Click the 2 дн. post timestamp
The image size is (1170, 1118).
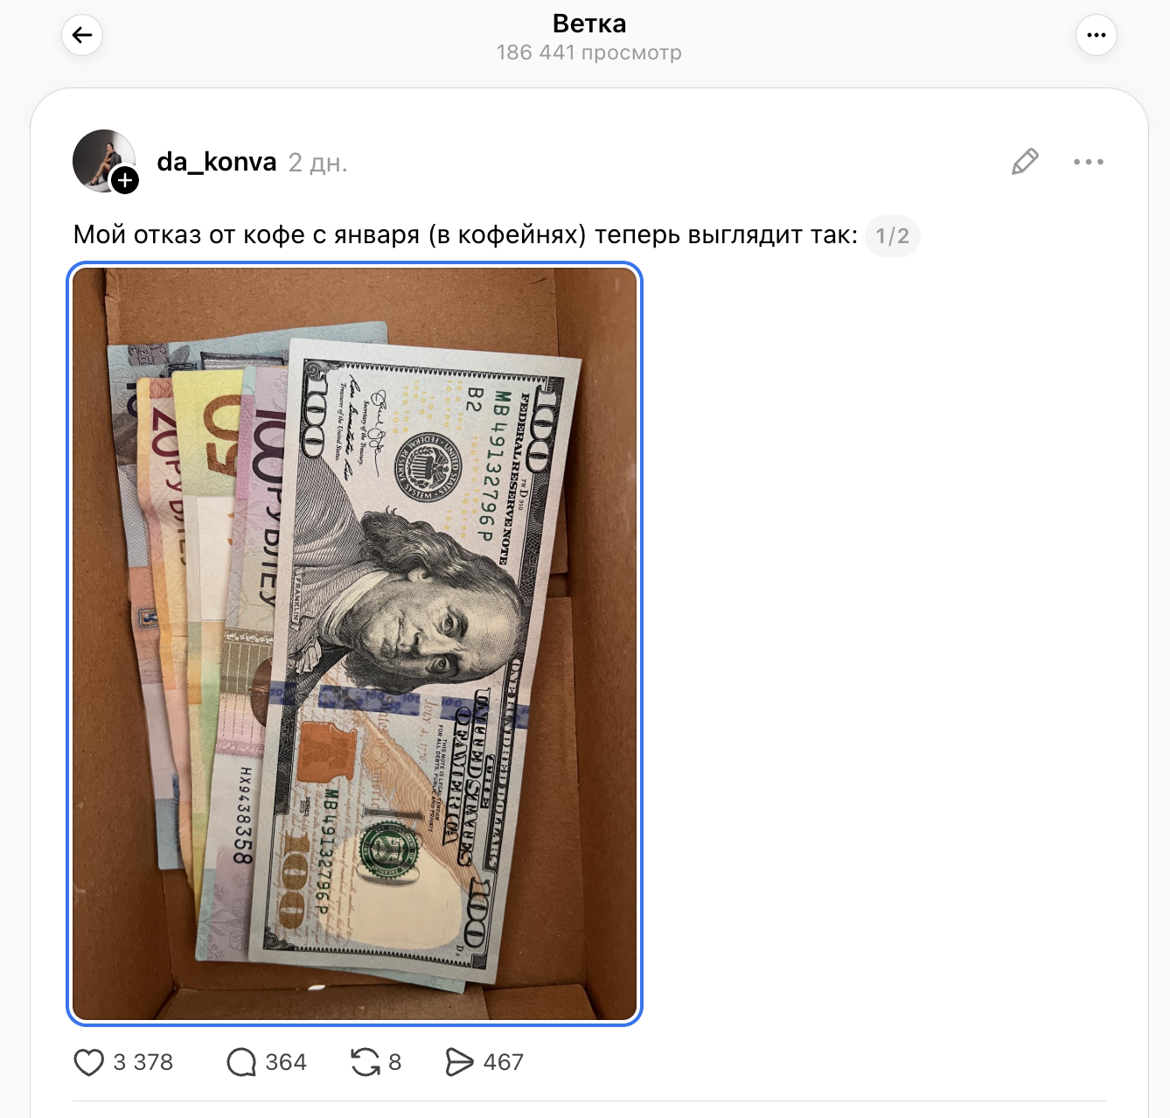pos(318,163)
